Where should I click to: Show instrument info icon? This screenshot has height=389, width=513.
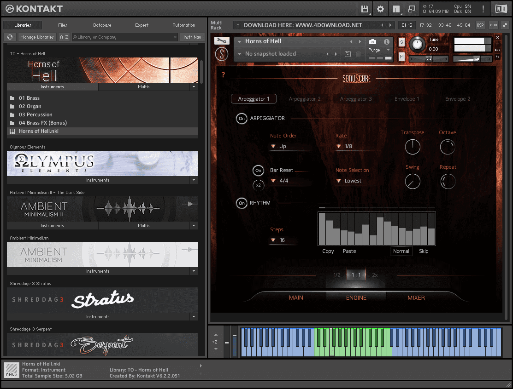point(387,42)
